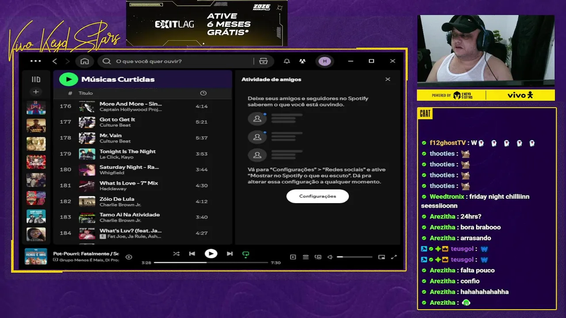Screen dimensions: 566x318
Task: Open artist link 'Captain Hollywood Proj...'
Action: pos(130,110)
